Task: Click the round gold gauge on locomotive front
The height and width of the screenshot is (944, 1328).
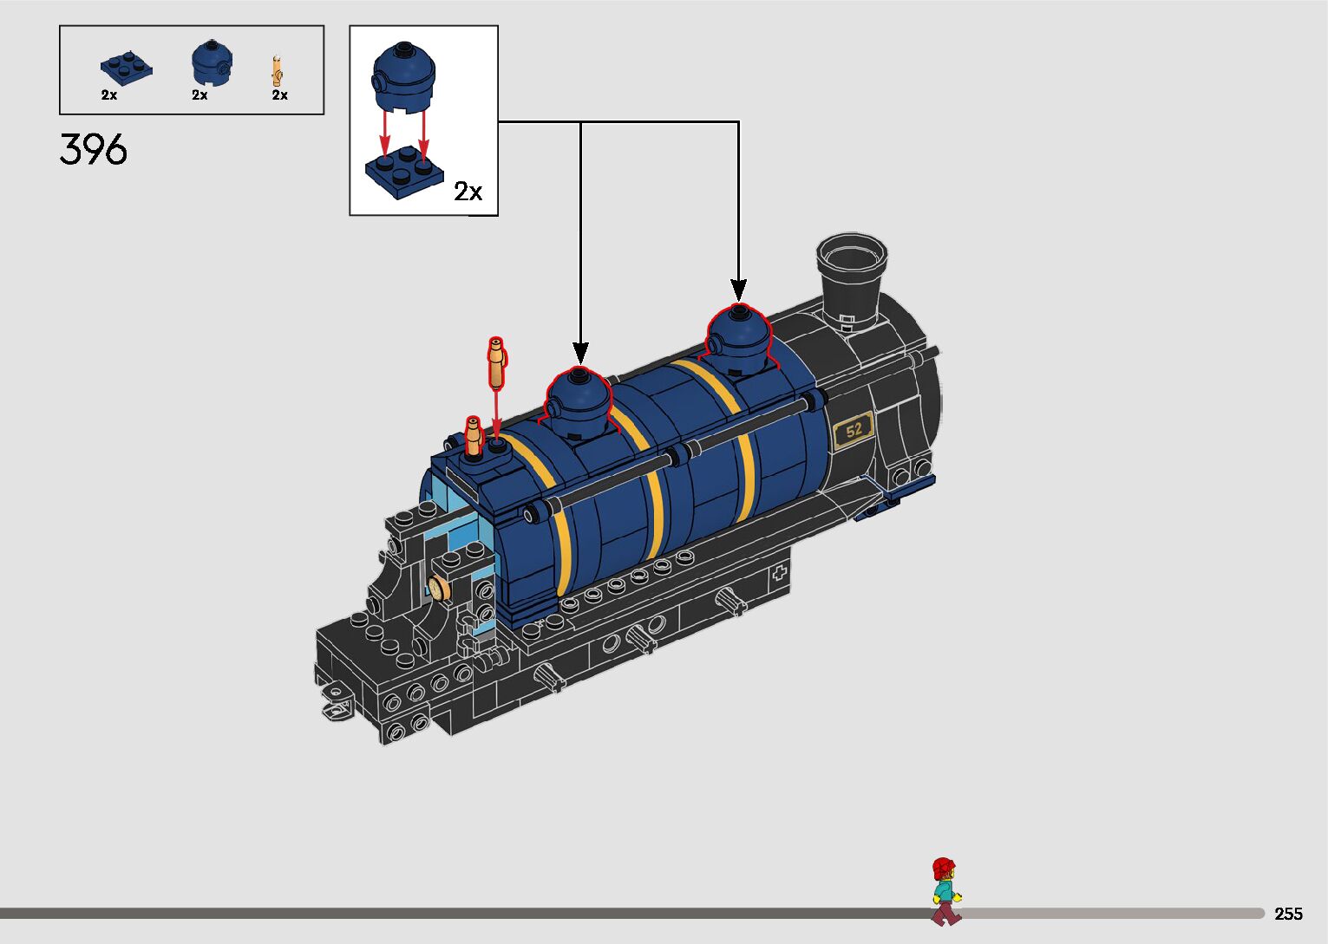Action: [x=440, y=589]
